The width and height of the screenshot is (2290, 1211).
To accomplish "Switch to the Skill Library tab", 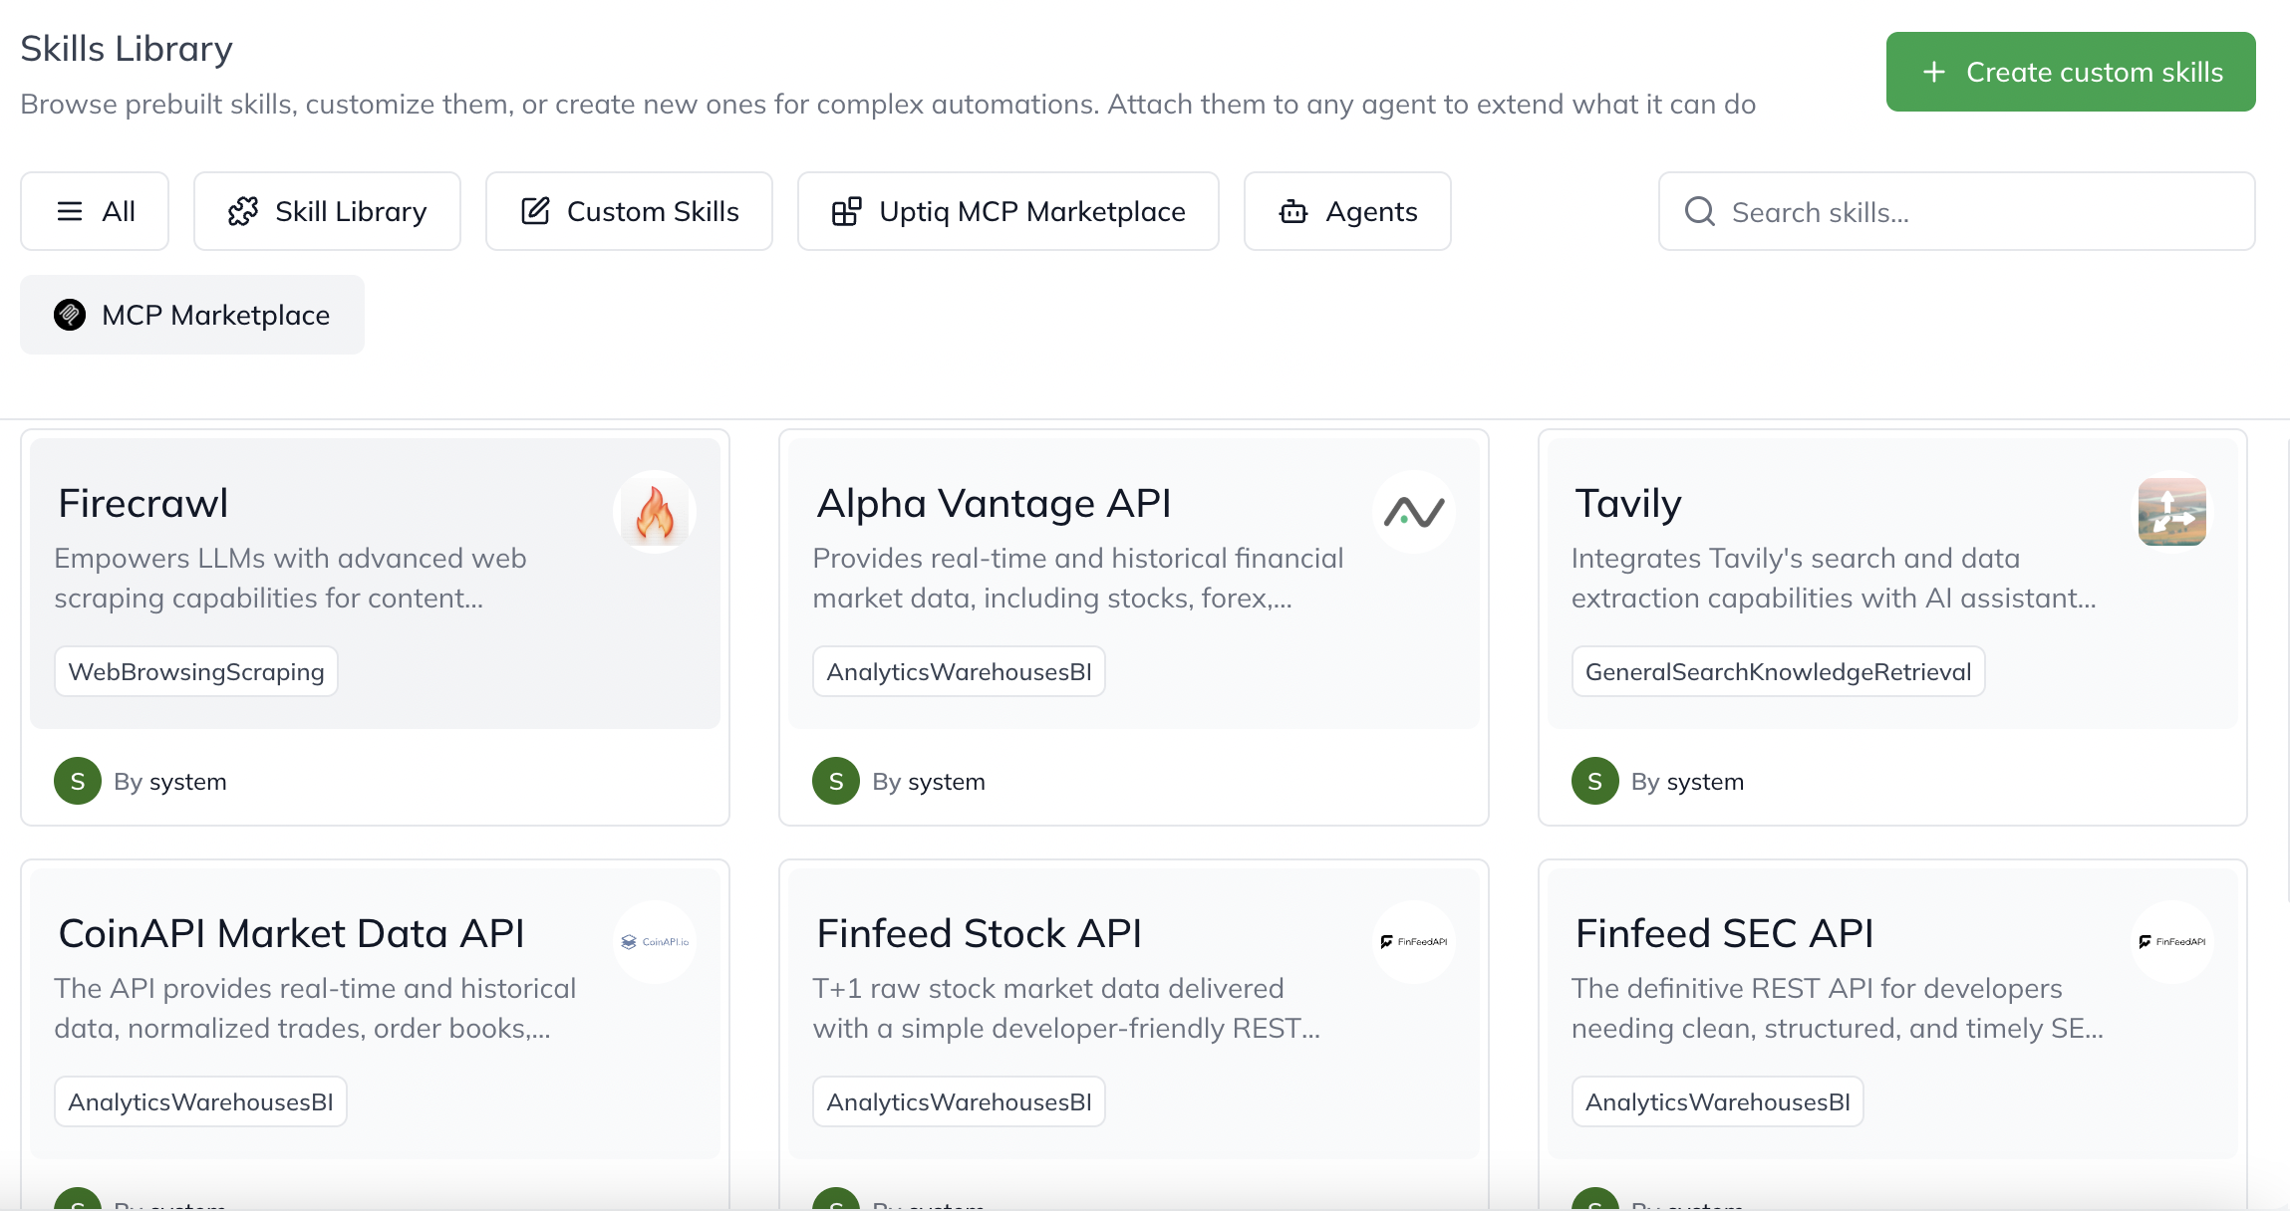I will (327, 211).
